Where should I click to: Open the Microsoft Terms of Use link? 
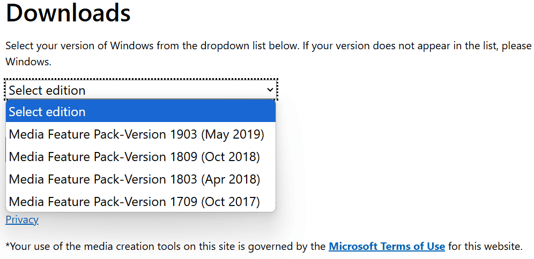coord(387,247)
